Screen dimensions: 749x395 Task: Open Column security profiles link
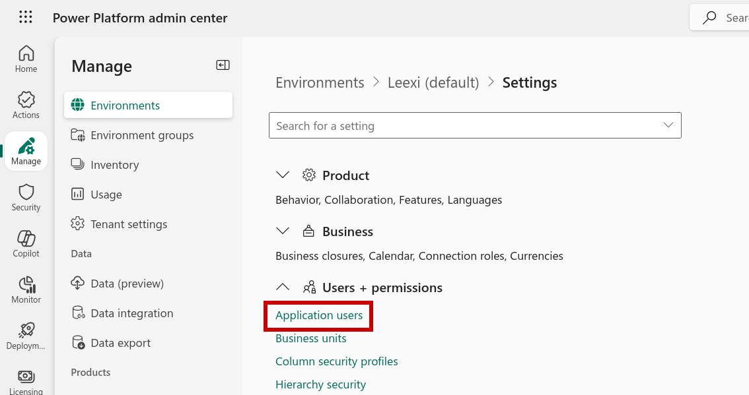tap(337, 361)
